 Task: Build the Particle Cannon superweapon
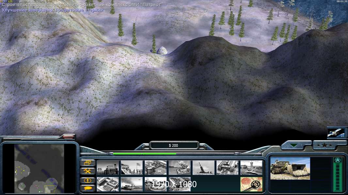tap(156, 184)
